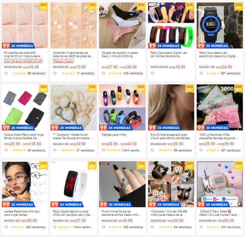Click the Any 25 enjoy MX$20.00 off coupon
Image resolution: width=245 pixels, height=237 pixels.
pos(23,61)
